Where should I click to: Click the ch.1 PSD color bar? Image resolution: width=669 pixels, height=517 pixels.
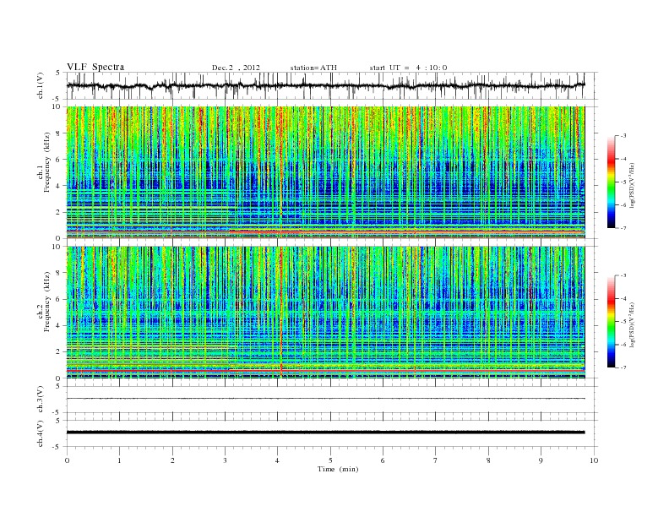tap(611, 182)
